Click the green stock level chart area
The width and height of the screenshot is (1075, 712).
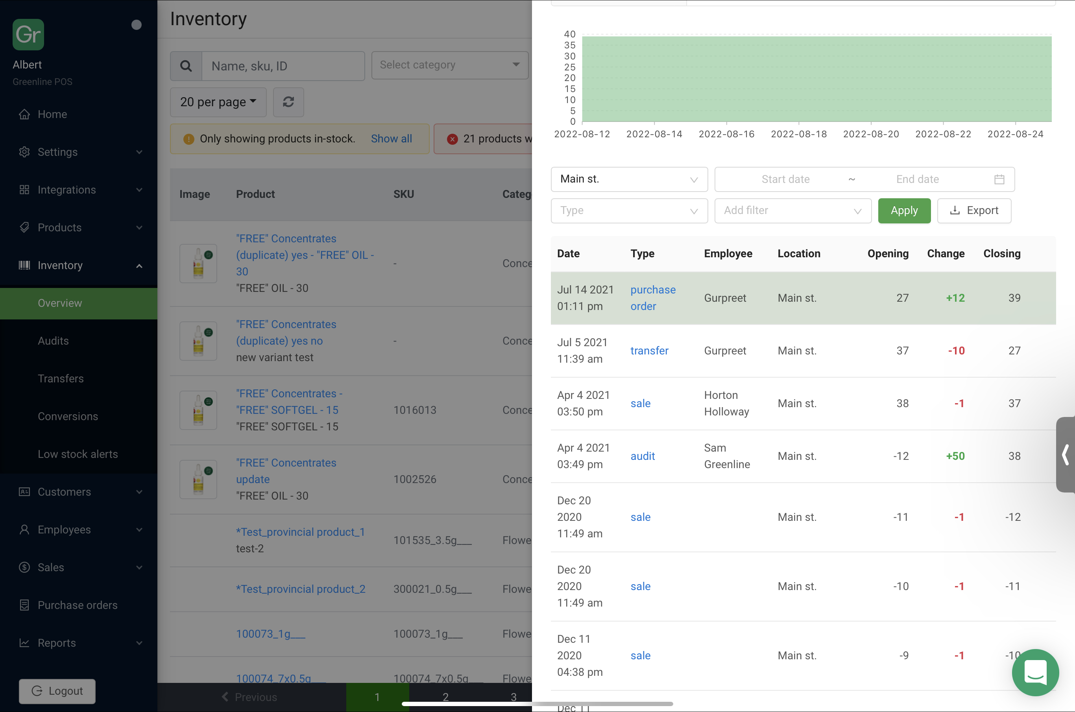(x=816, y=79)
